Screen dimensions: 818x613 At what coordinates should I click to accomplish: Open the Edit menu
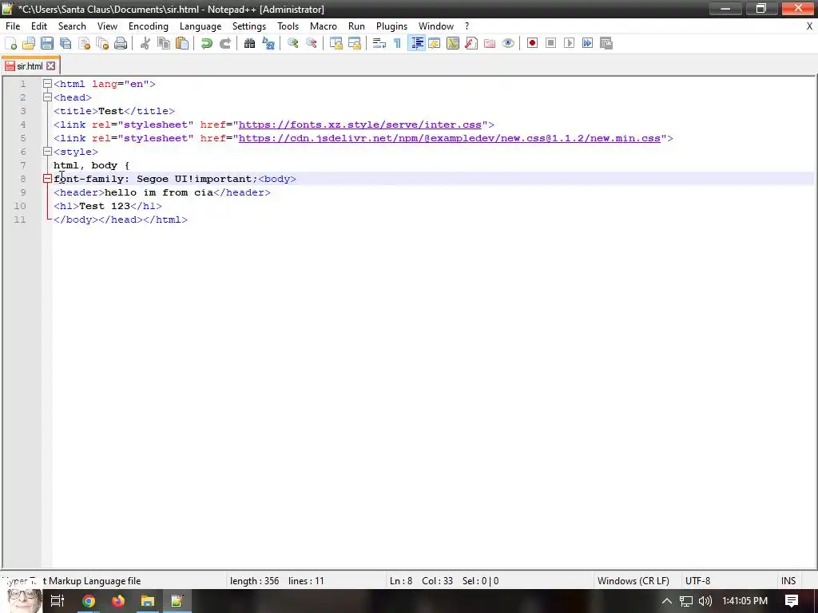(x=39, y=26)
